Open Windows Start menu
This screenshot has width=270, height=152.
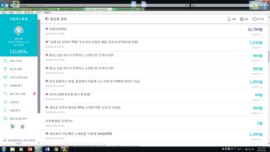pos(4,149)
